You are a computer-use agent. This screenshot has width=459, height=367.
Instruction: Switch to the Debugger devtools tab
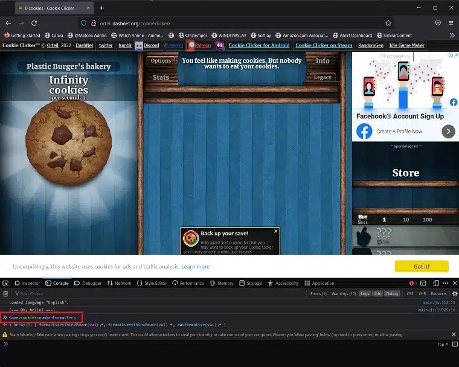[x=88, y=283]
